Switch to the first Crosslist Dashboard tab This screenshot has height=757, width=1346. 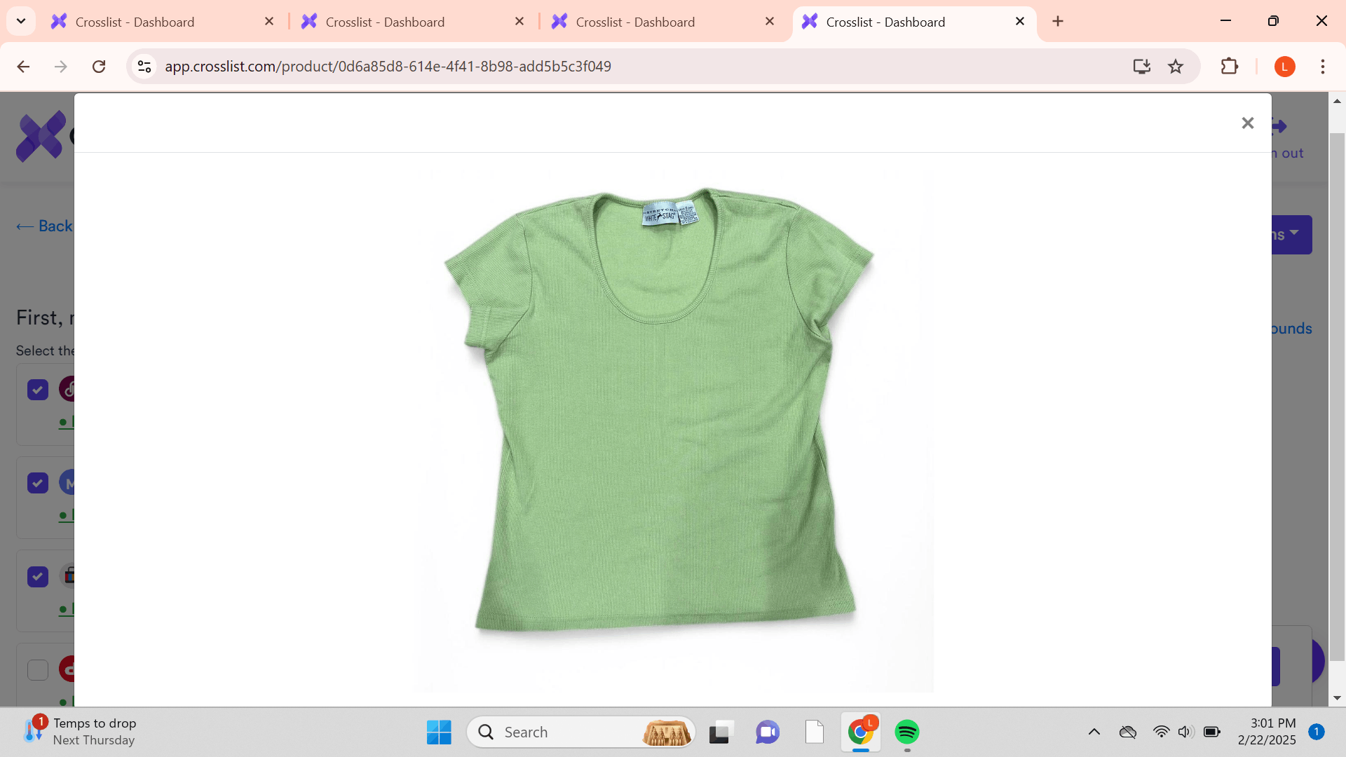tap(161, 22)
